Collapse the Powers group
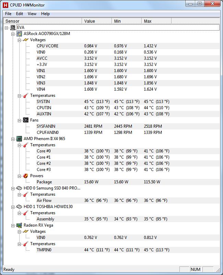This screenshot has width=223, height=275. [19, 176]
